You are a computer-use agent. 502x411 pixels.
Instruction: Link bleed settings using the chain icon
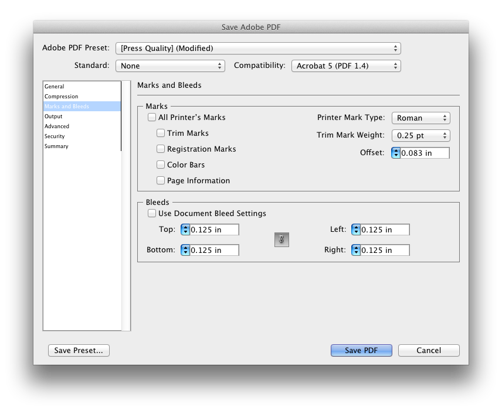click(281, 239)
